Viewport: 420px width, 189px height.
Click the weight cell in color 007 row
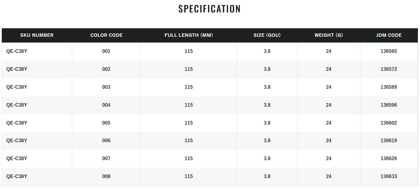pos(329,159)
